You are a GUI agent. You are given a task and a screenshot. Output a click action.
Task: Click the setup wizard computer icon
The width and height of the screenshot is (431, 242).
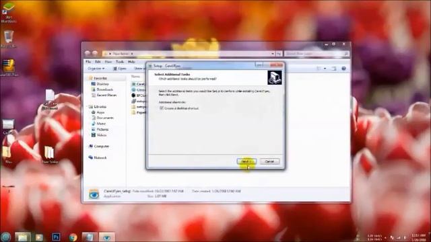tap(275, 77)
